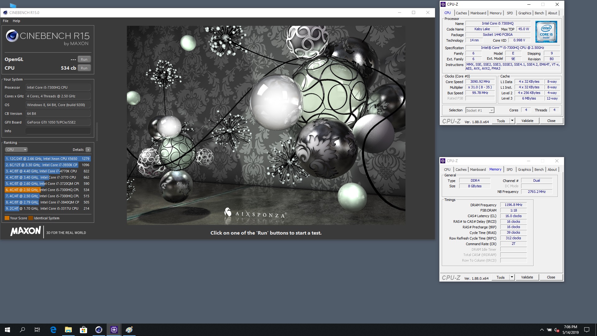
Task: Click Tools button in bottom CPU-Z window
Action: 501,278
